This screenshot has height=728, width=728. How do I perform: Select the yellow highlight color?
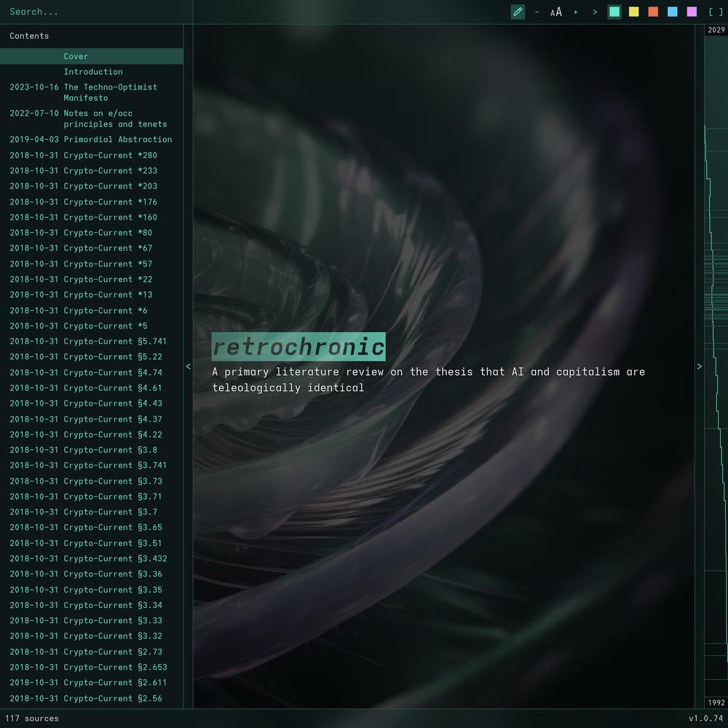pos(634,12)
